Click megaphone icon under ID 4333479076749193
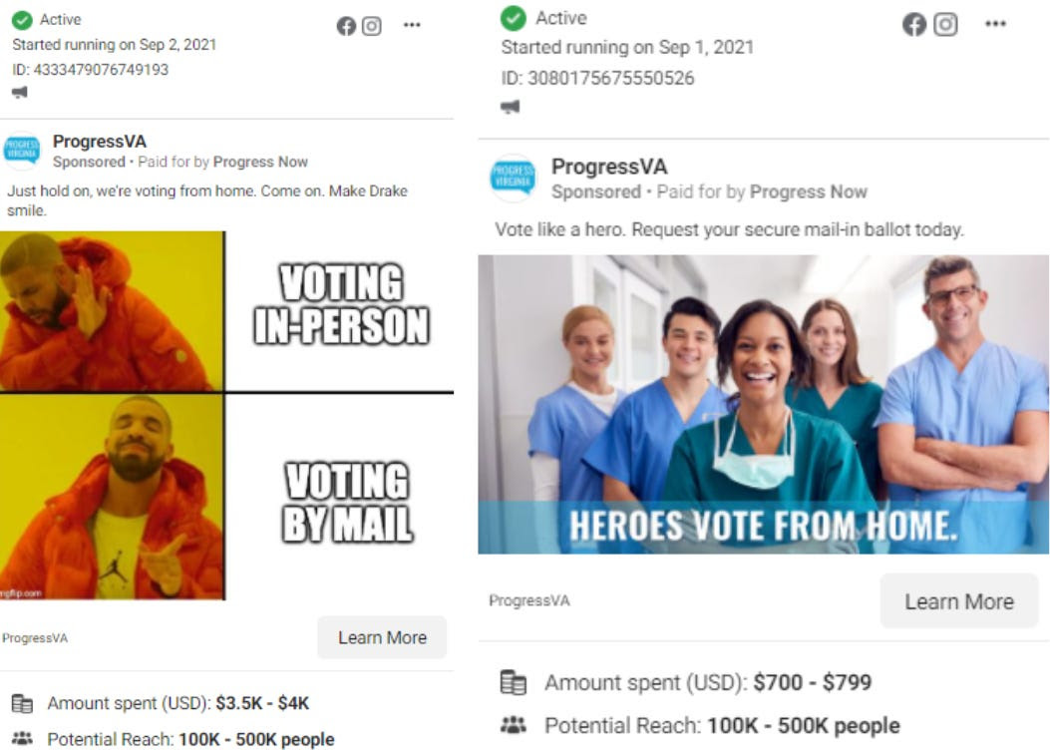1050x755 pixels. [19, 93]
